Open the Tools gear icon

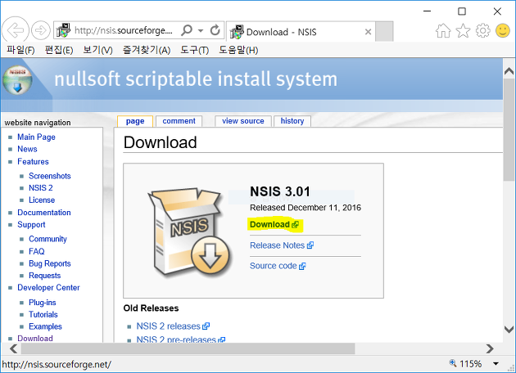(482, 31)
